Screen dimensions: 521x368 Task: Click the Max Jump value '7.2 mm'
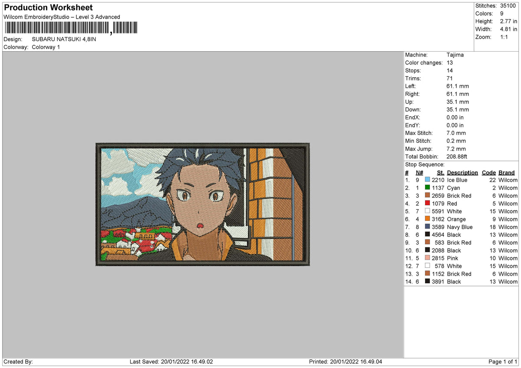click(x=456, y=149)
